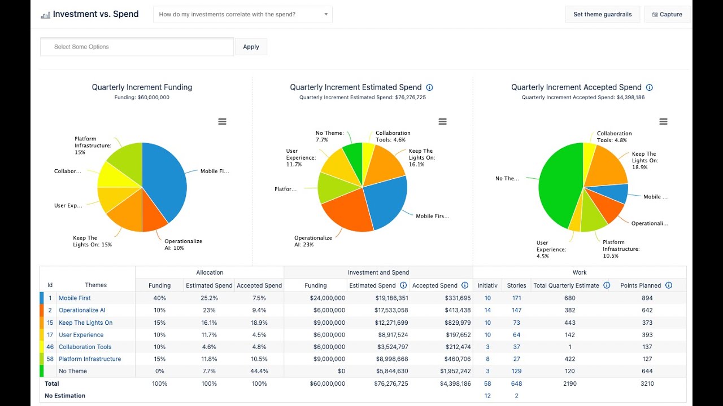Click No Theme stories count 129
Screen dimensions: 723x406
click(516, 371)
